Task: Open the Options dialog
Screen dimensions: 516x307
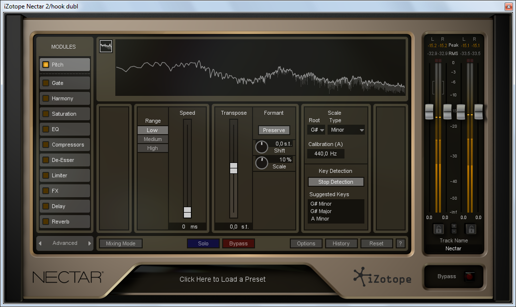Action: pos(306,243)
